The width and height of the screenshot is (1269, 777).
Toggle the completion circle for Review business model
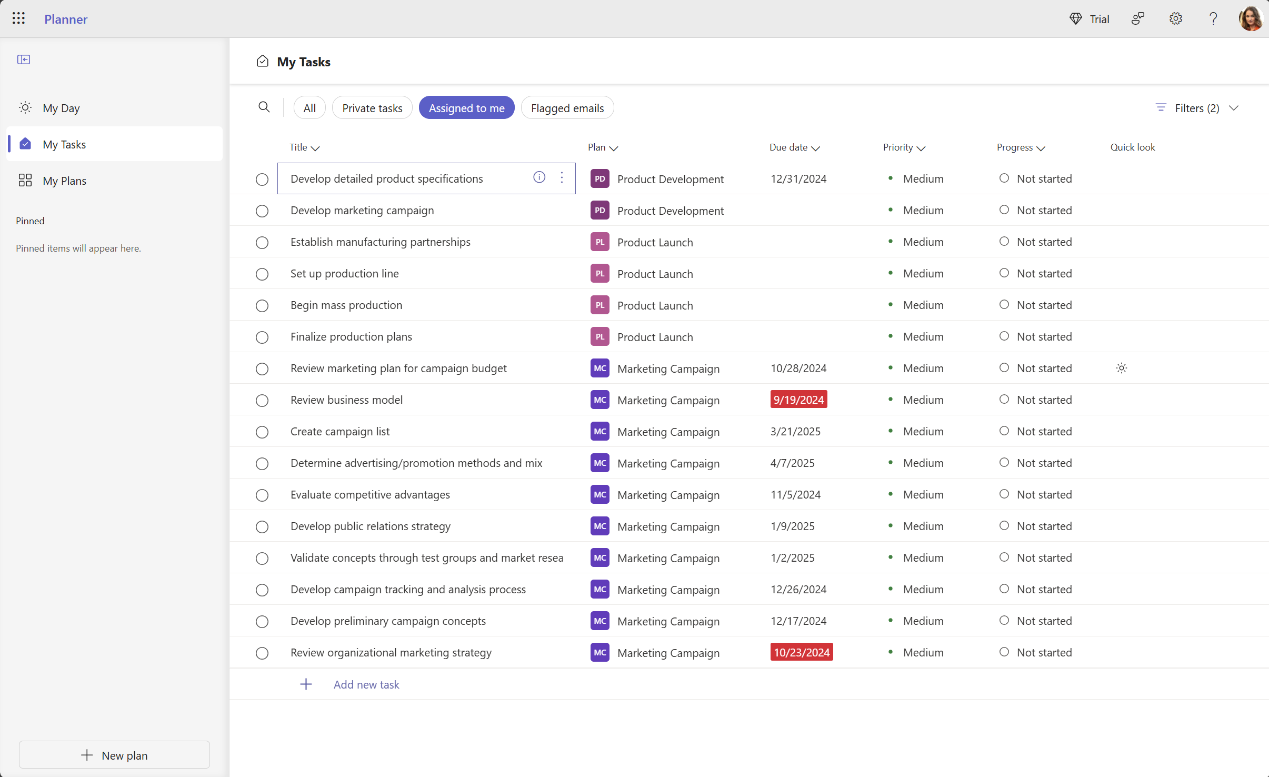[x=261, y=400]
